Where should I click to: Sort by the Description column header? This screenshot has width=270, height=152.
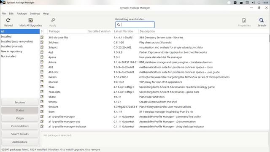tap(203, 31)
